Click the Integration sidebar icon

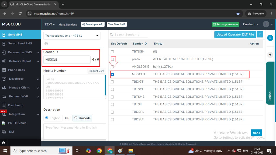click(x=4, y=114)
